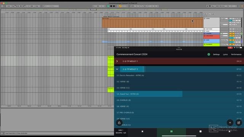The image size is (244, 137).
Task: Jump to section 3.3 VERSE II
Action: pos(179,88)
